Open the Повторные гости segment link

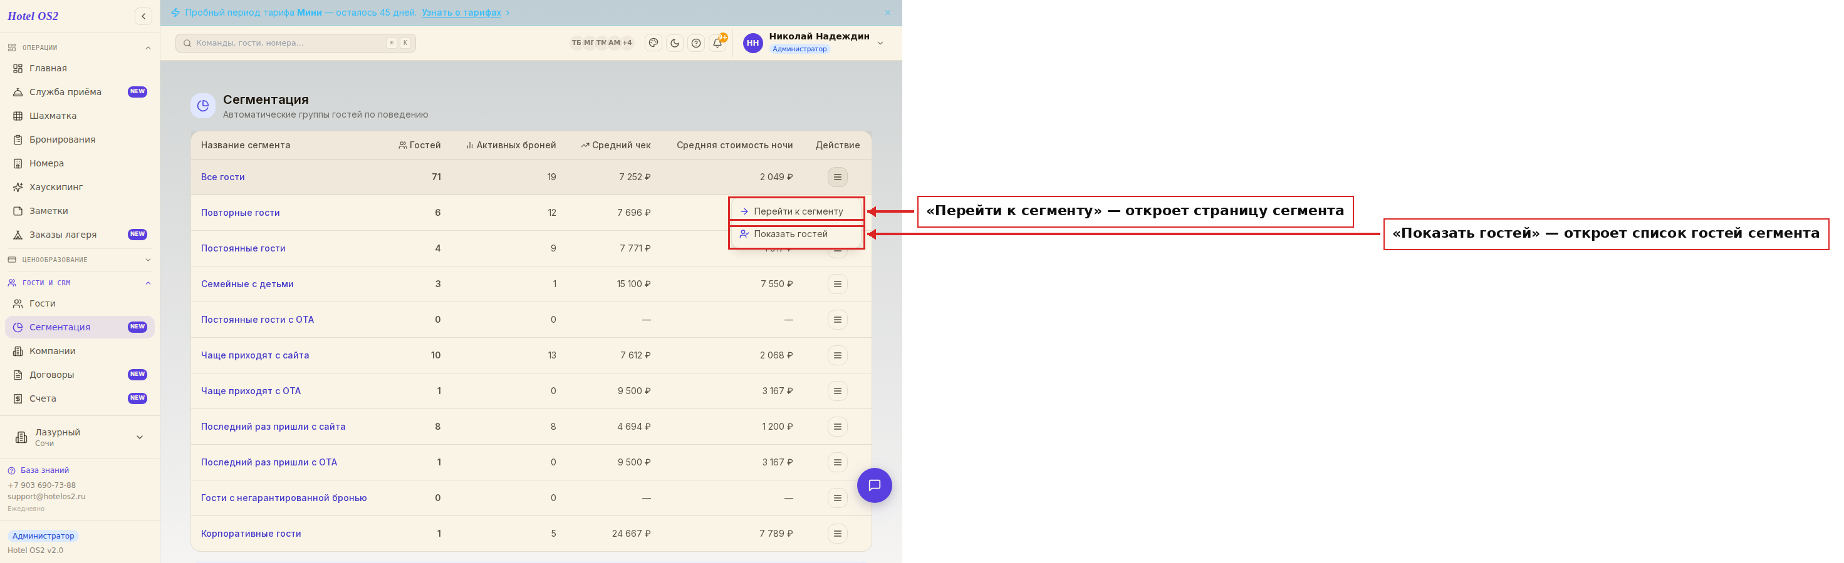[240, 213]
